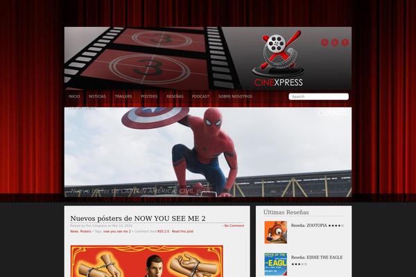Image resolution: width=416 pixels, height=277 pixels.
Task: Open the SOBRE NOSOTROS page
Action: 235,96
